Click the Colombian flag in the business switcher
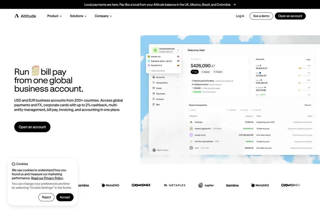The height and width of the screenshot is (213, 320). pos(178,66)
